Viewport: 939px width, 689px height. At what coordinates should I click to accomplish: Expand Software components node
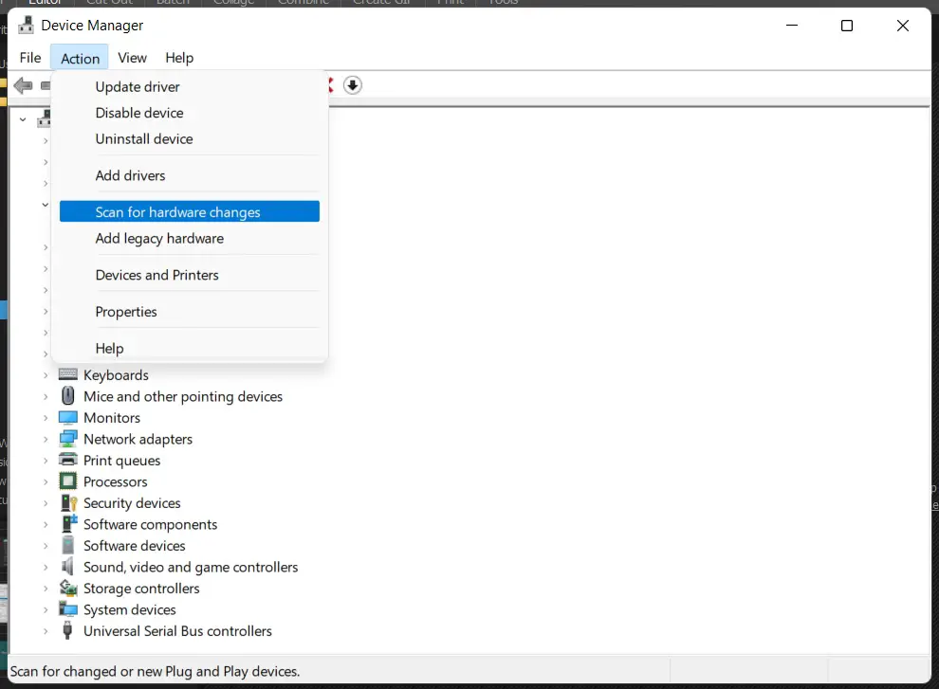pos(46,524)
